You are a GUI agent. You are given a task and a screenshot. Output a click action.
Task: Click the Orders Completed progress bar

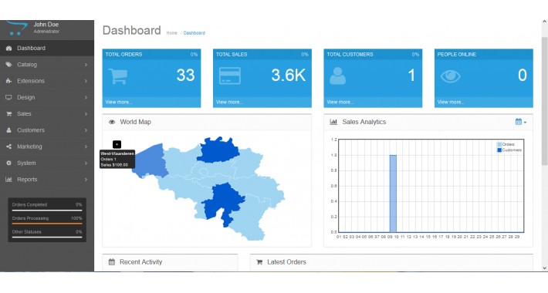(47, 210)
